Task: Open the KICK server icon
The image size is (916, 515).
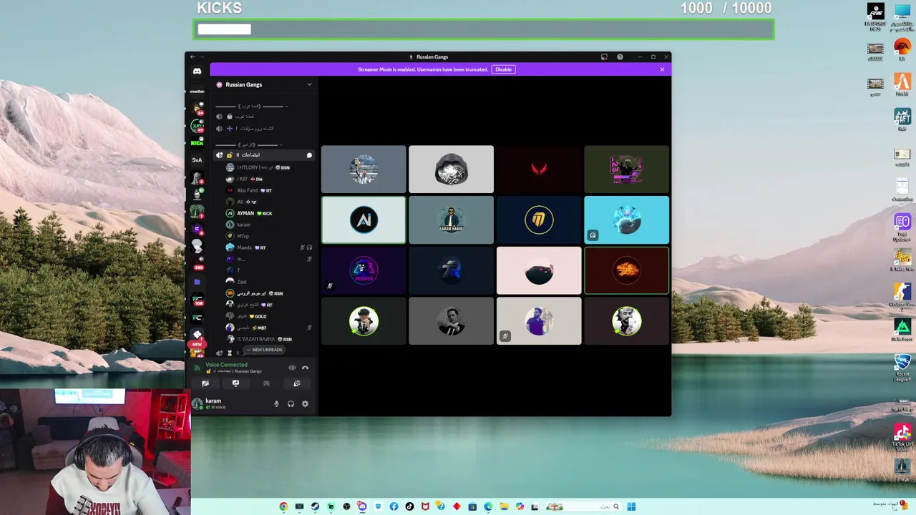Action: click(x=197, y=143)
